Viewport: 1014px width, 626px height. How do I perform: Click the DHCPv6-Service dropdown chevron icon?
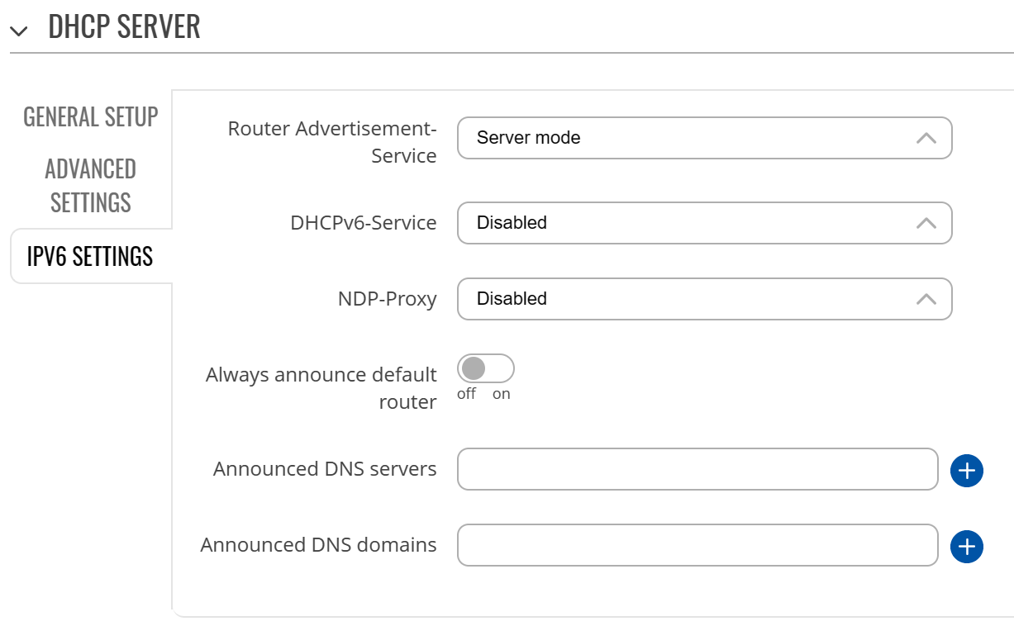click(x=927, y=223)
